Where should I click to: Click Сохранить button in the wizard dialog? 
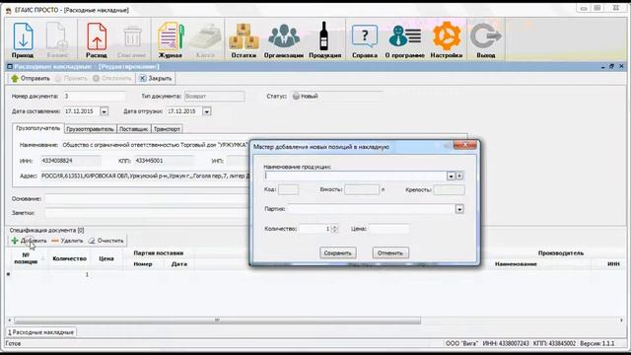338,253
